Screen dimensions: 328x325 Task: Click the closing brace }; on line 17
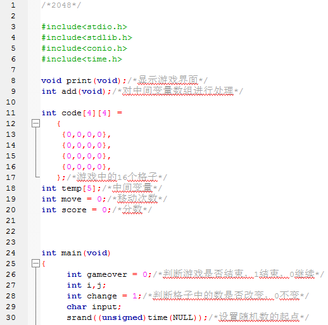click(61, 177)
